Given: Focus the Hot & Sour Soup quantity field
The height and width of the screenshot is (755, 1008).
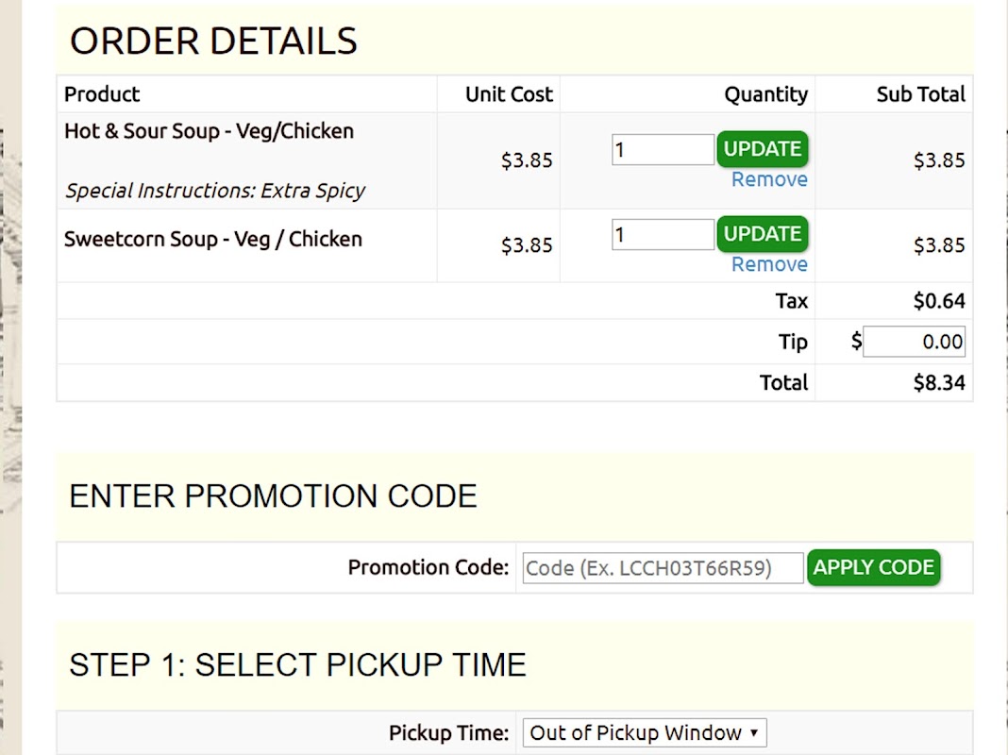Looking at the screenshot, I should point(663,150).
